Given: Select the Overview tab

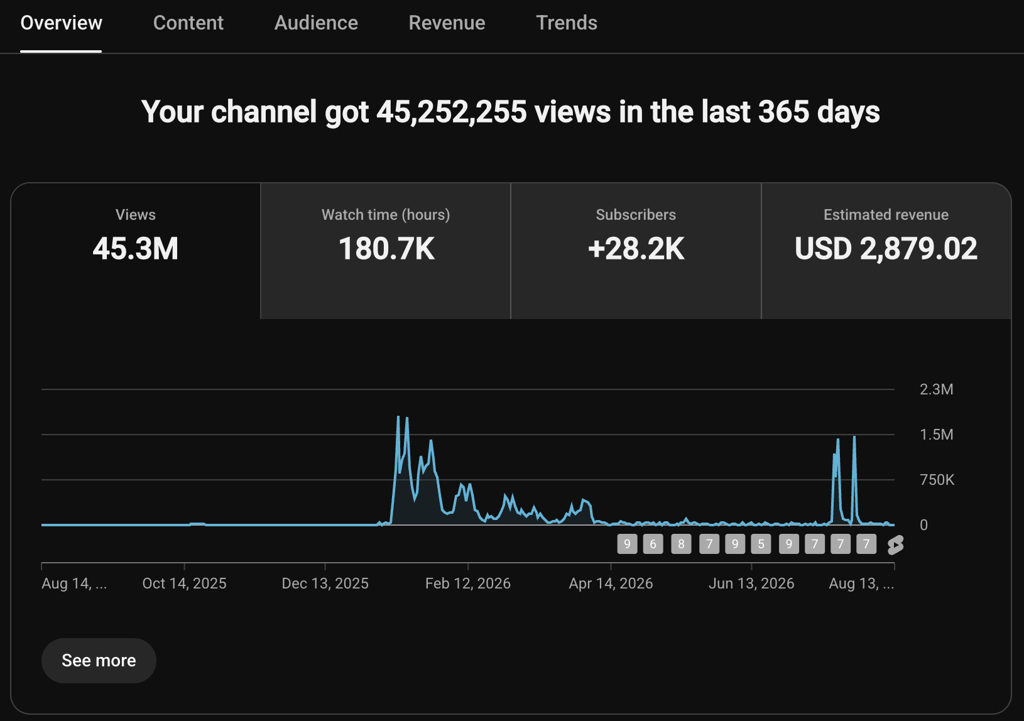Looking at the screenshot, I should point(61,23).
